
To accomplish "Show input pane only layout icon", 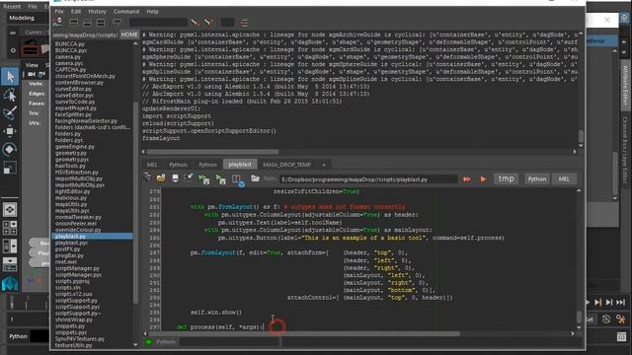I will [x=88, y=23].
